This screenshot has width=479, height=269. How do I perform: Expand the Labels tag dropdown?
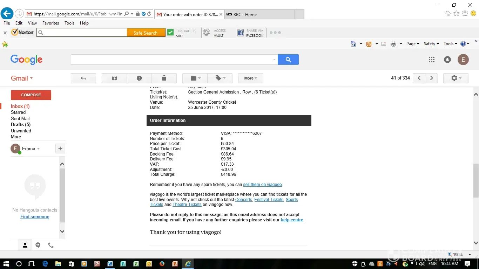pos(220,78)
